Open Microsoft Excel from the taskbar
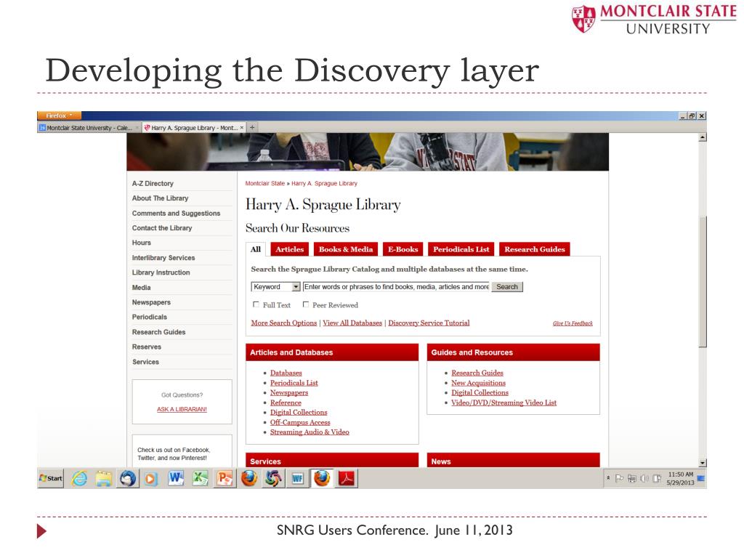Image resolution: width=744 pixels, height=558 pixels. click(201, 479)
